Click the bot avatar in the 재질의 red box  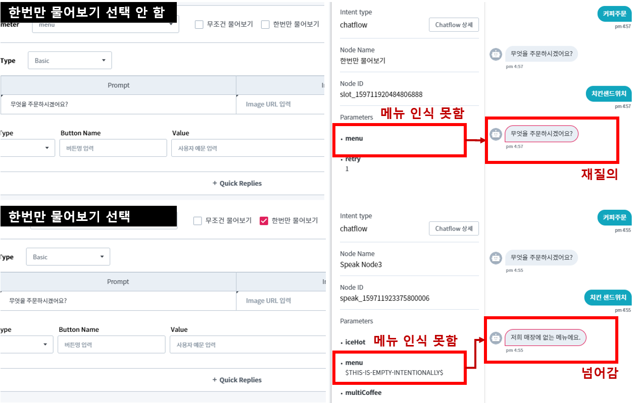[x=496, y=134]
